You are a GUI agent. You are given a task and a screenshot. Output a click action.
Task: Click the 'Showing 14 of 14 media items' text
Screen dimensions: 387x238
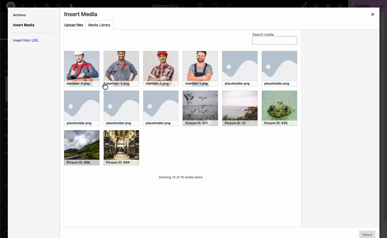click(180, 177)
